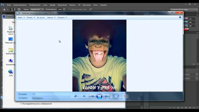The image size is (199, 112).
Task: Click the Blur tool preset icon
Action: point(4,9)
